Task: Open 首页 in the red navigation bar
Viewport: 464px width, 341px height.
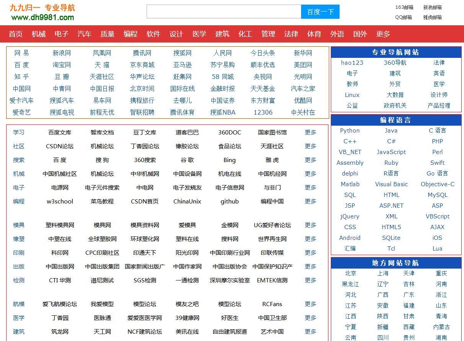Action: [x=16, y=34]
